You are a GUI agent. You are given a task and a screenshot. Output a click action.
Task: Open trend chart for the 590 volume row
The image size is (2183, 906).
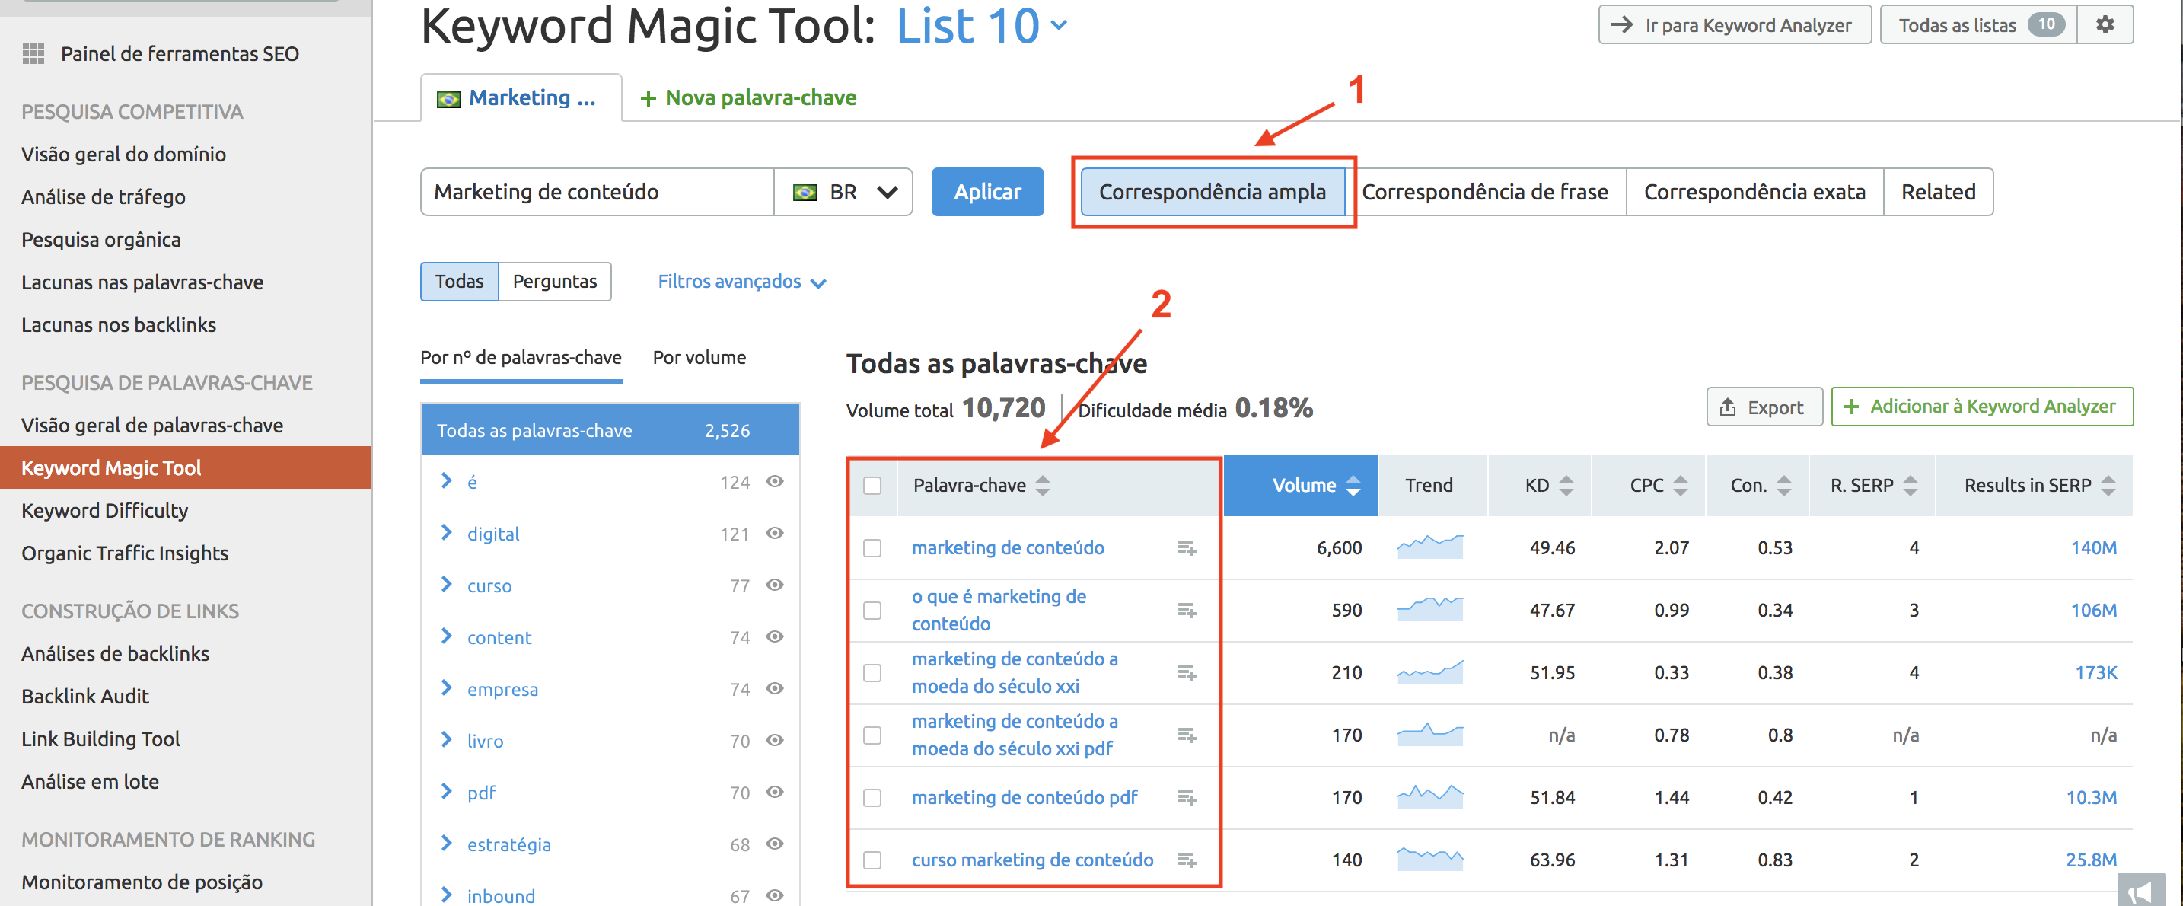tap(1429, 608)
